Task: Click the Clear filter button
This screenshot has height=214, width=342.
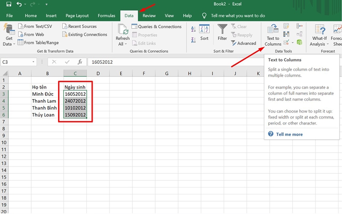Action: [239, 27]
